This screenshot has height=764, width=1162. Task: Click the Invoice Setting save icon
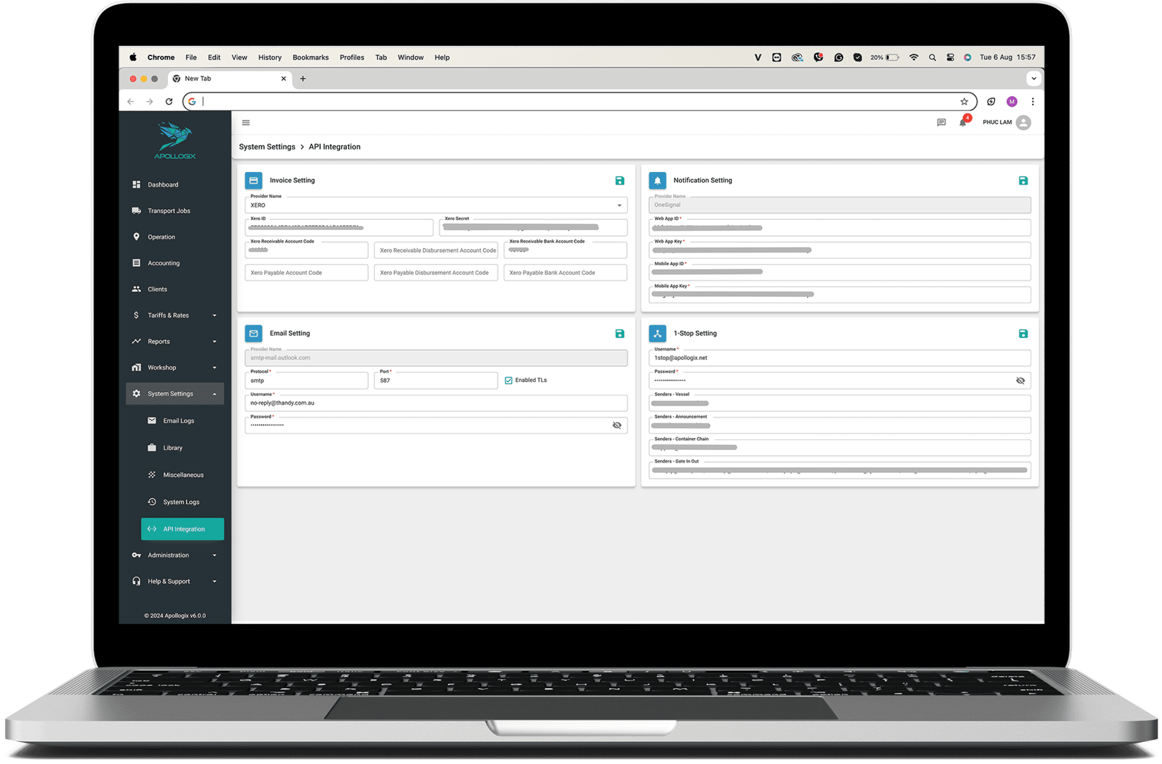621,180
